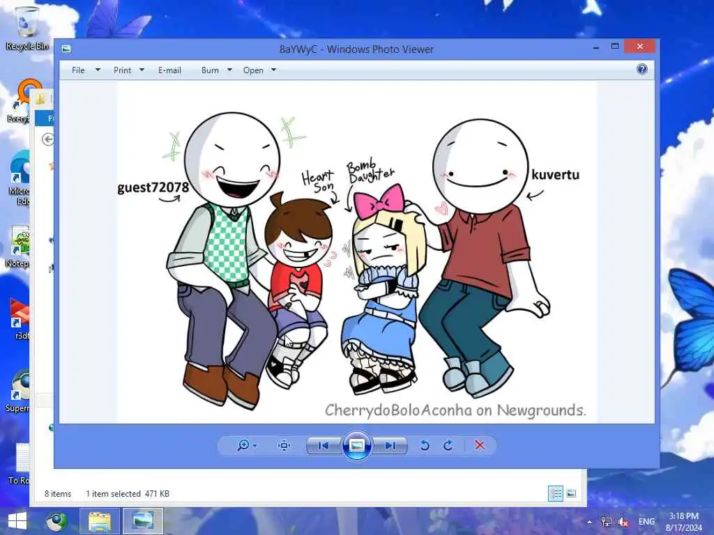Maximize the Windows Photo Viewer window
This screenshot has width=714, height=535.
pos(615,47)
